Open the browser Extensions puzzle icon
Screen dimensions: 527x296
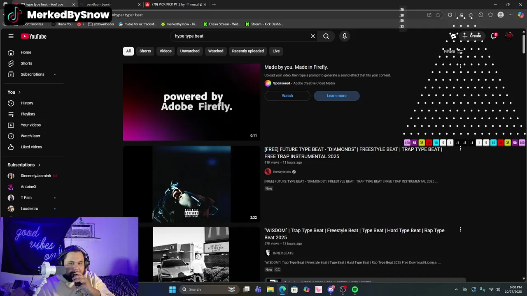[x=450, y=15]
